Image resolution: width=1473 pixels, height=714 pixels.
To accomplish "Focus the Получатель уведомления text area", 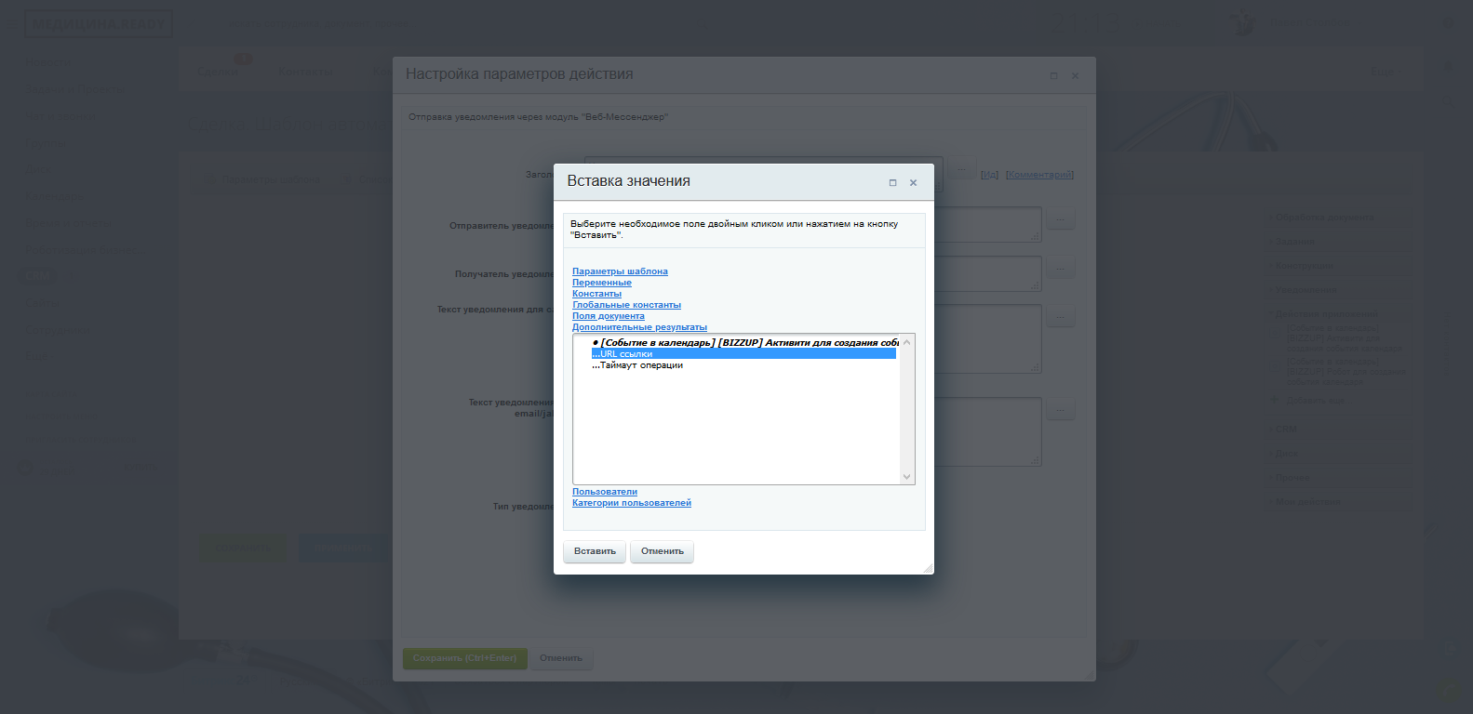I will (987, 273).
